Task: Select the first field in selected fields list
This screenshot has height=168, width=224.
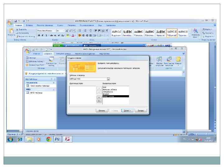Action: coord(116,87)
